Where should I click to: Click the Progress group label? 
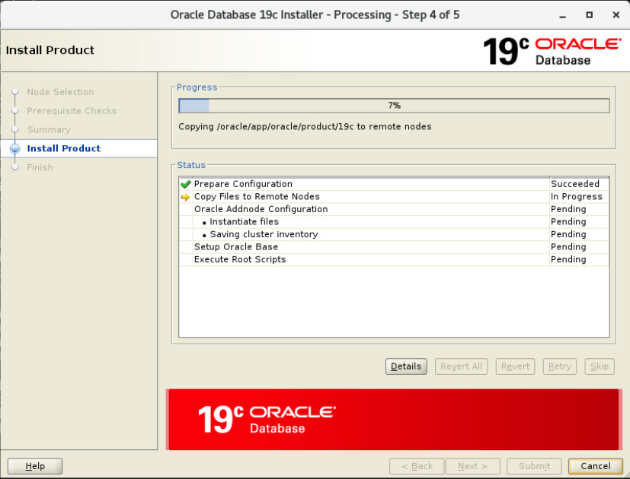197,87
